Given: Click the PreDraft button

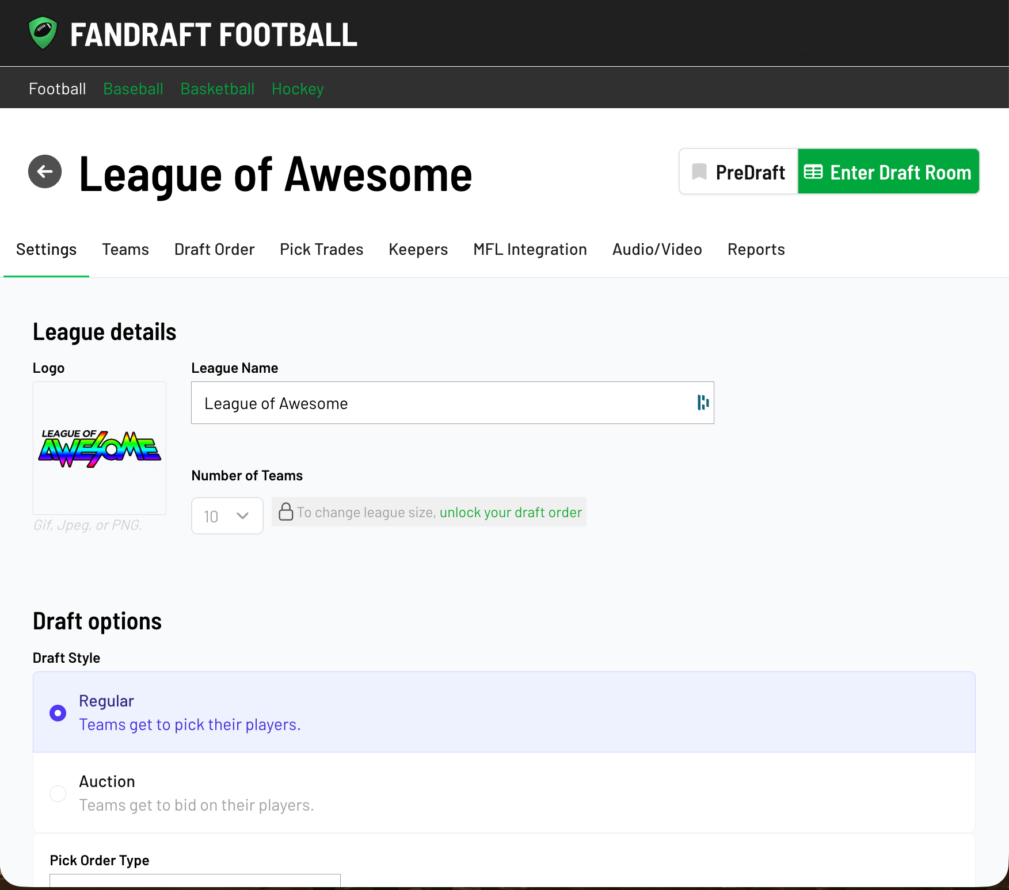Looking at the screenshot, I should [738, 171].
